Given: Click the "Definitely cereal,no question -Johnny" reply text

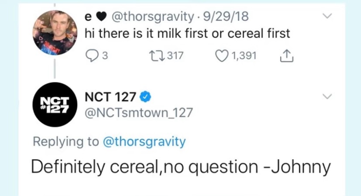Looking at the screenshot, I should [180, 168].
